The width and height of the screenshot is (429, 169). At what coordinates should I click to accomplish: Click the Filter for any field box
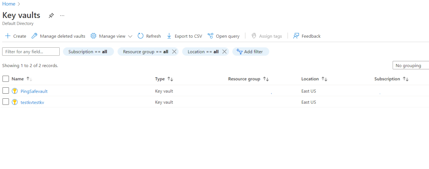click(31, 52)
